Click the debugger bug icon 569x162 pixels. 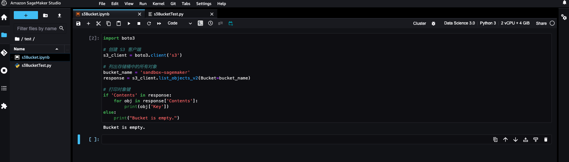click(x=433, y=23)
